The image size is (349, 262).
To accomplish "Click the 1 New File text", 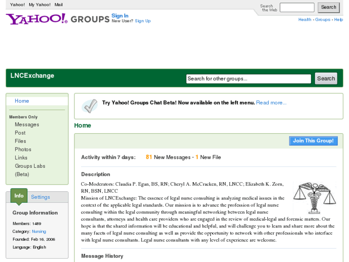I will click(208, 157).
